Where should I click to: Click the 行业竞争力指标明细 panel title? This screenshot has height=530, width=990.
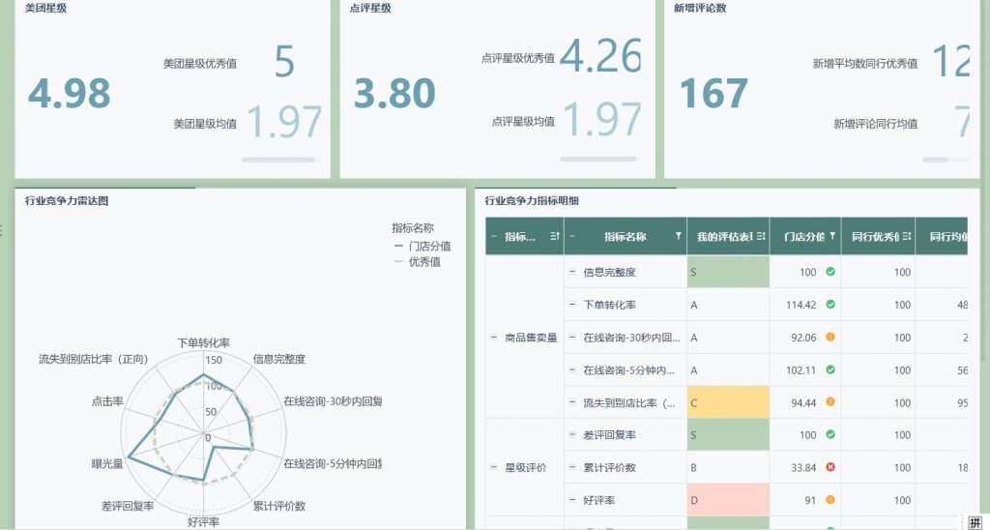pyautogui.click(x=532, y=201)
